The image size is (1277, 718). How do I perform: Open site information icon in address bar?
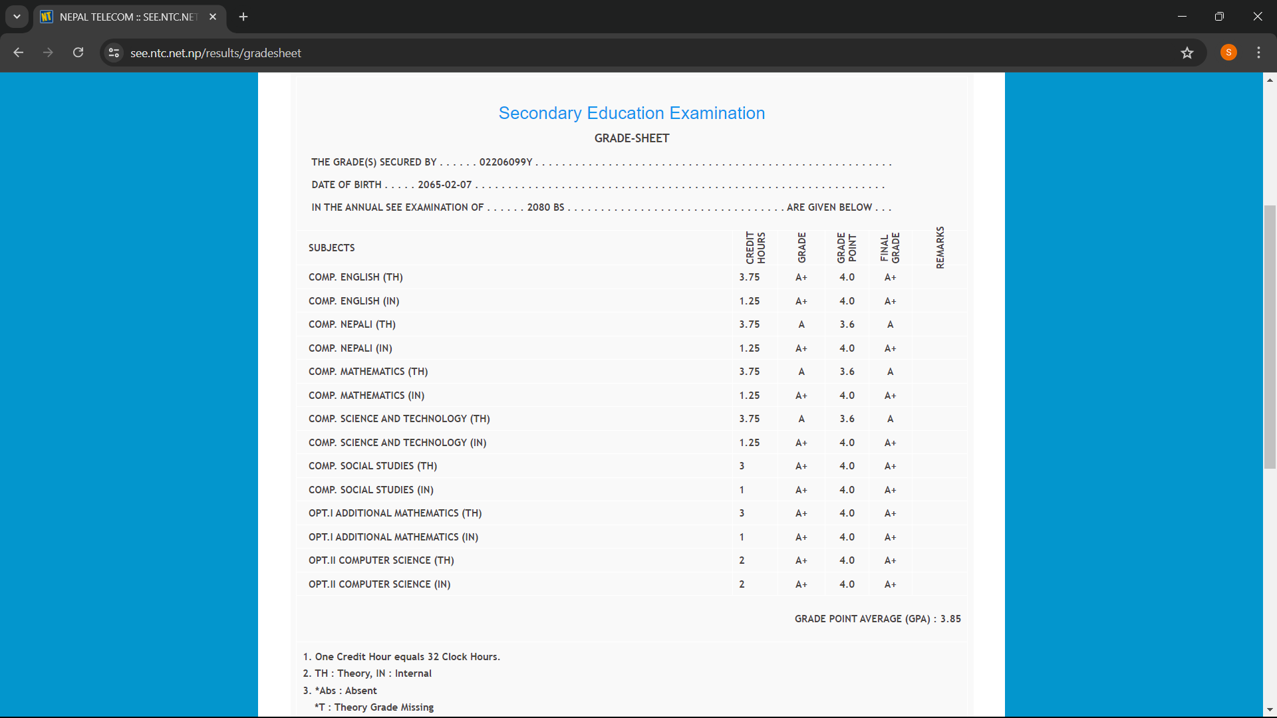(x=114, y=53)
